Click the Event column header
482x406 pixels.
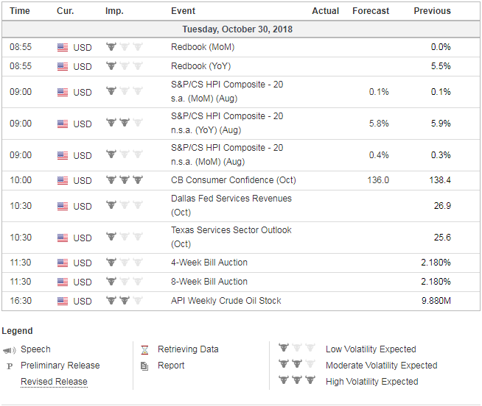183,11
